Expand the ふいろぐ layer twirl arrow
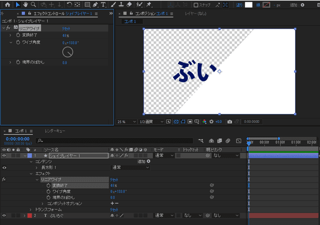This screenshot has width=320, height=225. (24, 215)
